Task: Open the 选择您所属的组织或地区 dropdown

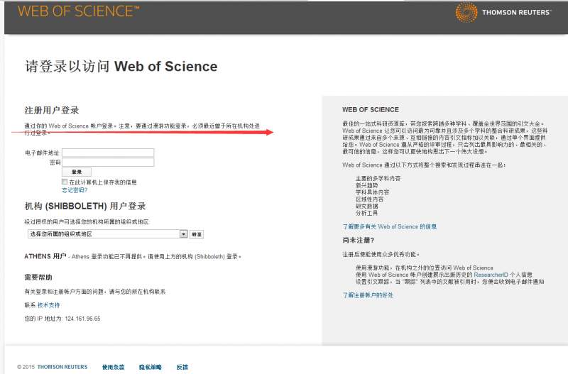Action: 107,234
